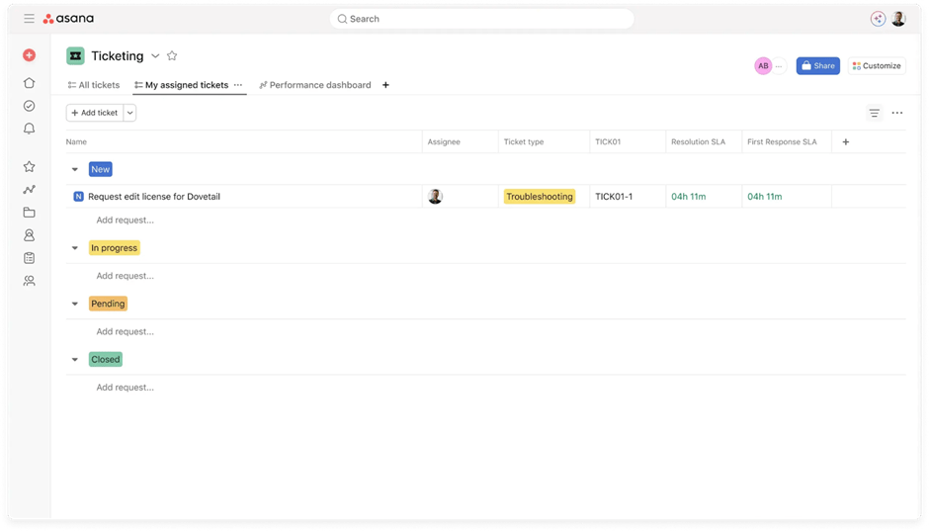The height and width of the screenshot is (531, 929).
Task: Click the Asana logo
Action: (x=68, y=19)
